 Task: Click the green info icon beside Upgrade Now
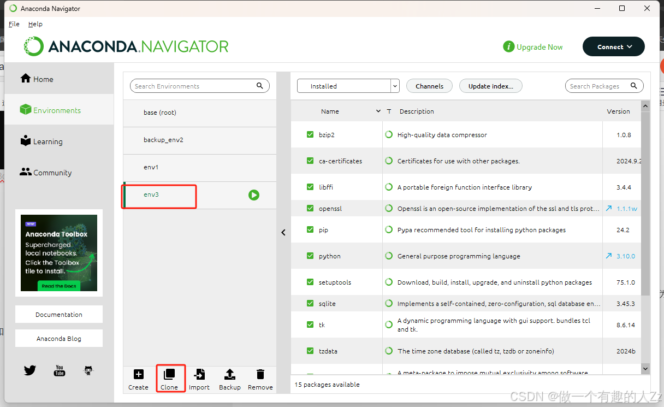(x=509, y=47)
